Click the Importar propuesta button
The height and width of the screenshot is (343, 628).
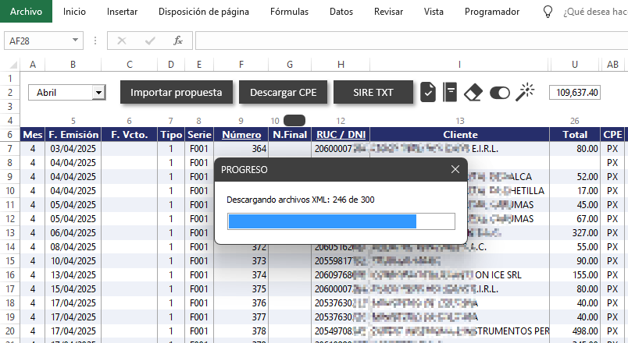click(x=177, y=92)
